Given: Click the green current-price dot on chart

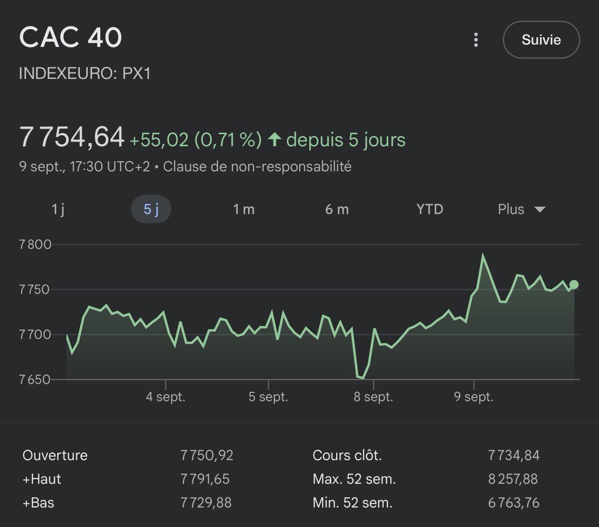Looking at the screenshot, I should point(574,284).
